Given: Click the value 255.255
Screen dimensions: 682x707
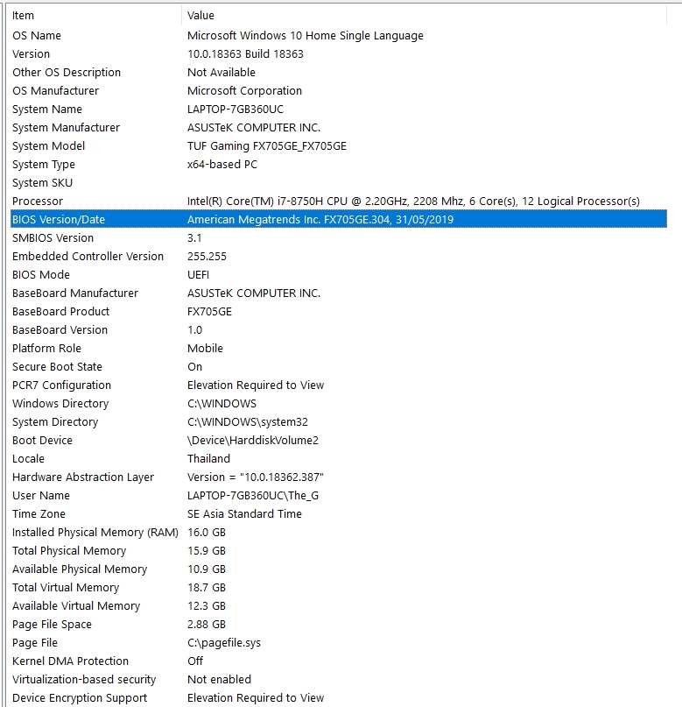Looking at the screenshot, I should pos(207,257).
